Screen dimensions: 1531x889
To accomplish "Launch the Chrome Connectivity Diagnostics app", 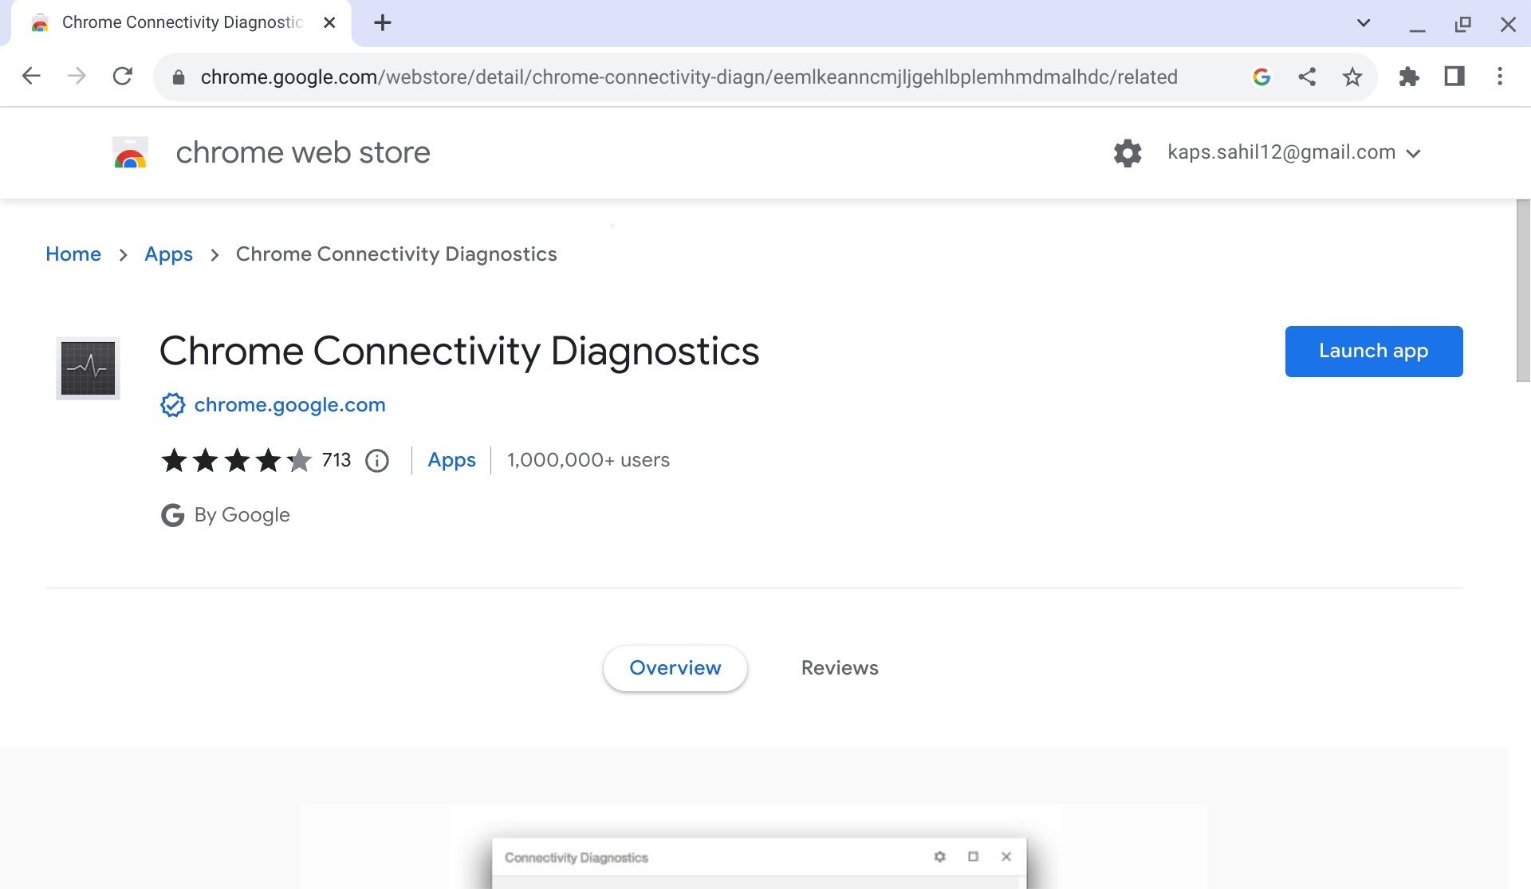I will click(1373, 350).
